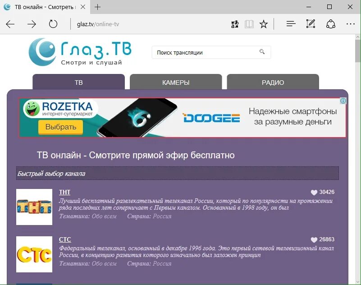Click the scrollbar up arrow

click(x=358, y=37)
